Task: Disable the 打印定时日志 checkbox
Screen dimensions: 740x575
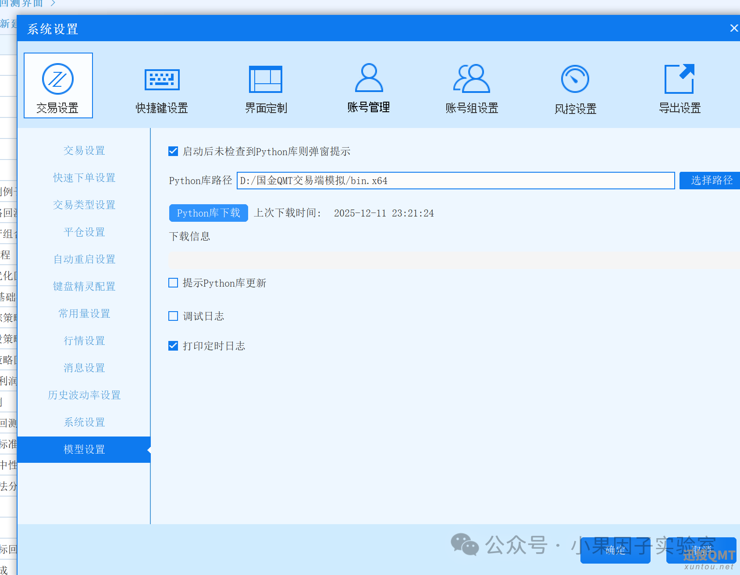Action: (173, 346)
